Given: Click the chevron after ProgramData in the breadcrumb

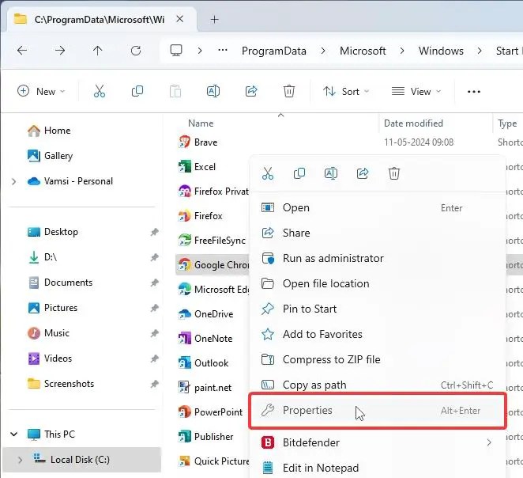Looking at the screenshot, I should pos(323,51).
